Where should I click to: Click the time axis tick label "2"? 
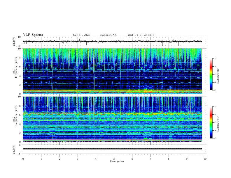[60, 159]
